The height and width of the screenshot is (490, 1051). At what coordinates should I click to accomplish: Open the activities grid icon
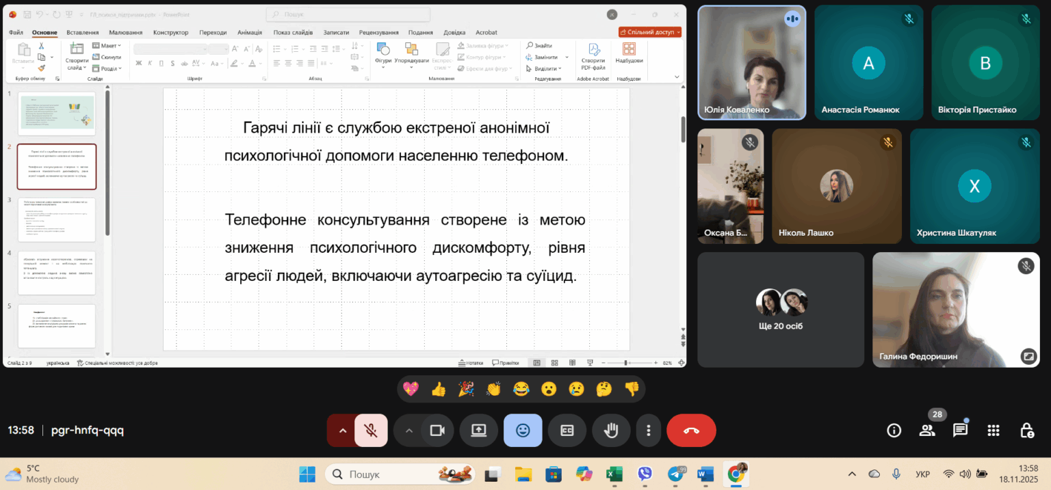click(x=994, y=431)
